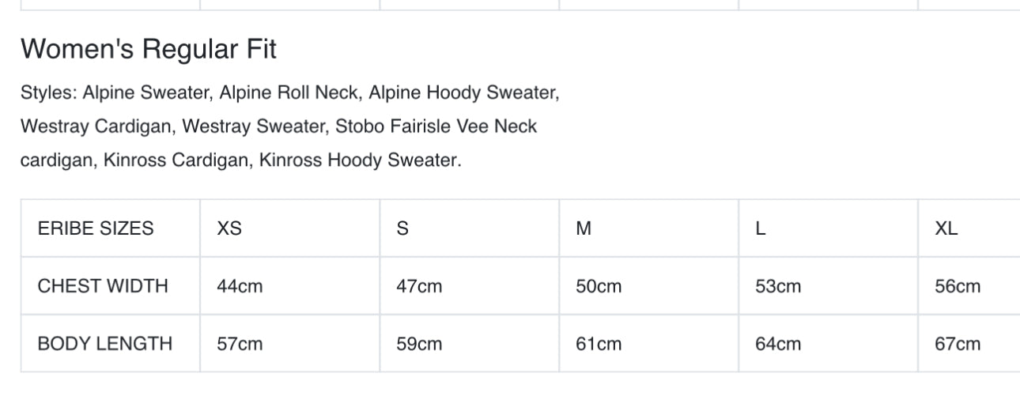
Task: Select the M size column header
Action: pyautogui.click(x=584, y=228)
